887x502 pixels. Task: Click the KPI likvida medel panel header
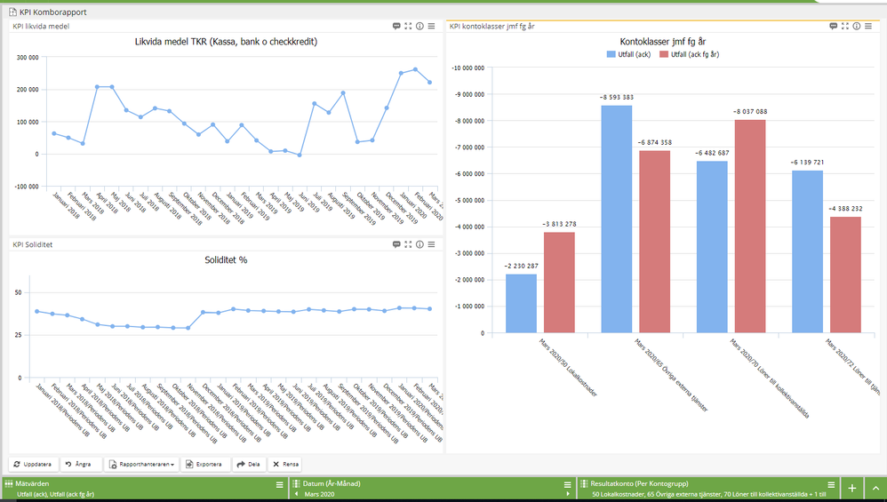(x=41, y=26)
